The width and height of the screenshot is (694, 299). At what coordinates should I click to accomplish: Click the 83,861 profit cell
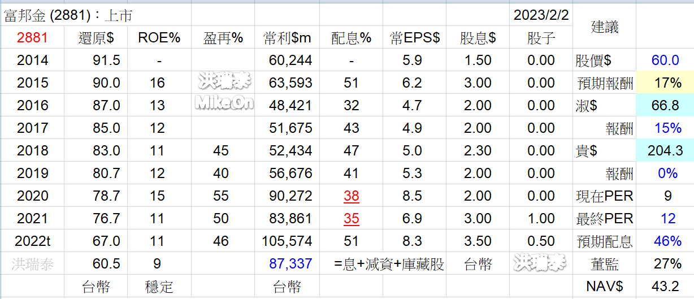coord(290,219)
